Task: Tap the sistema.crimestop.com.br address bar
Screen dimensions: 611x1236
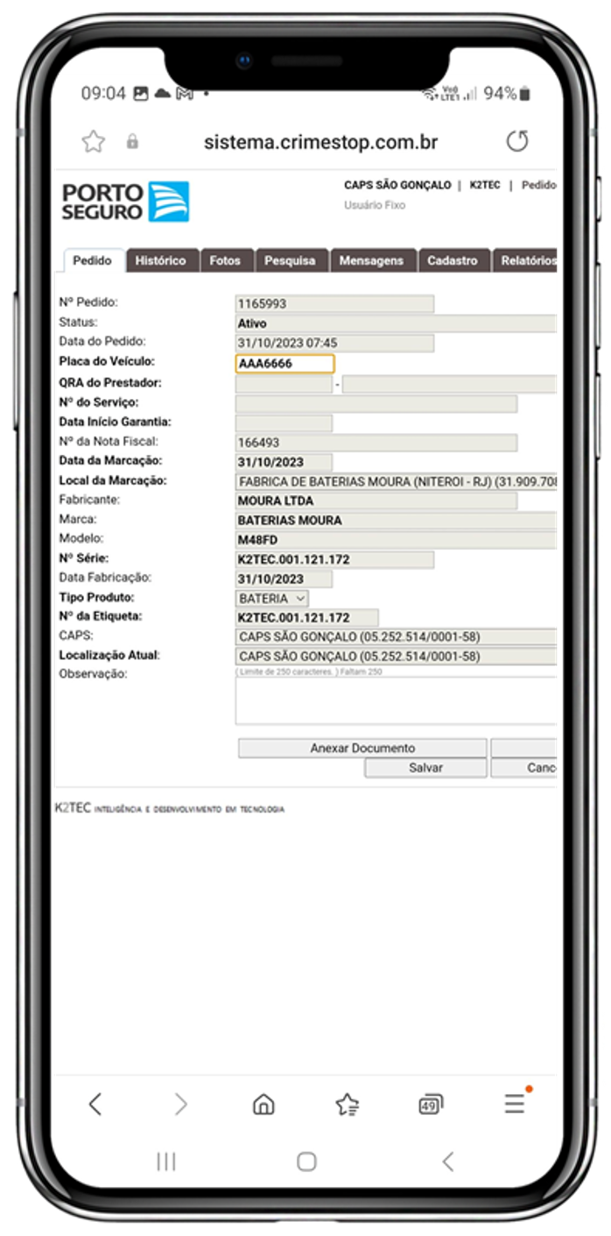Action: click(320, 141)
